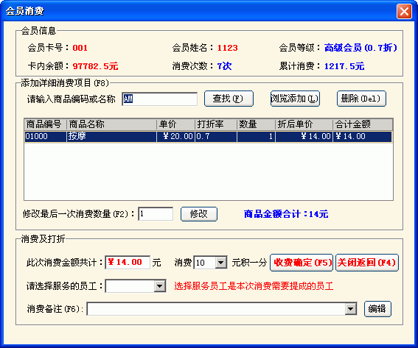
Task: Click the 编辑 button beside remarks
Action: pos(377,309)
